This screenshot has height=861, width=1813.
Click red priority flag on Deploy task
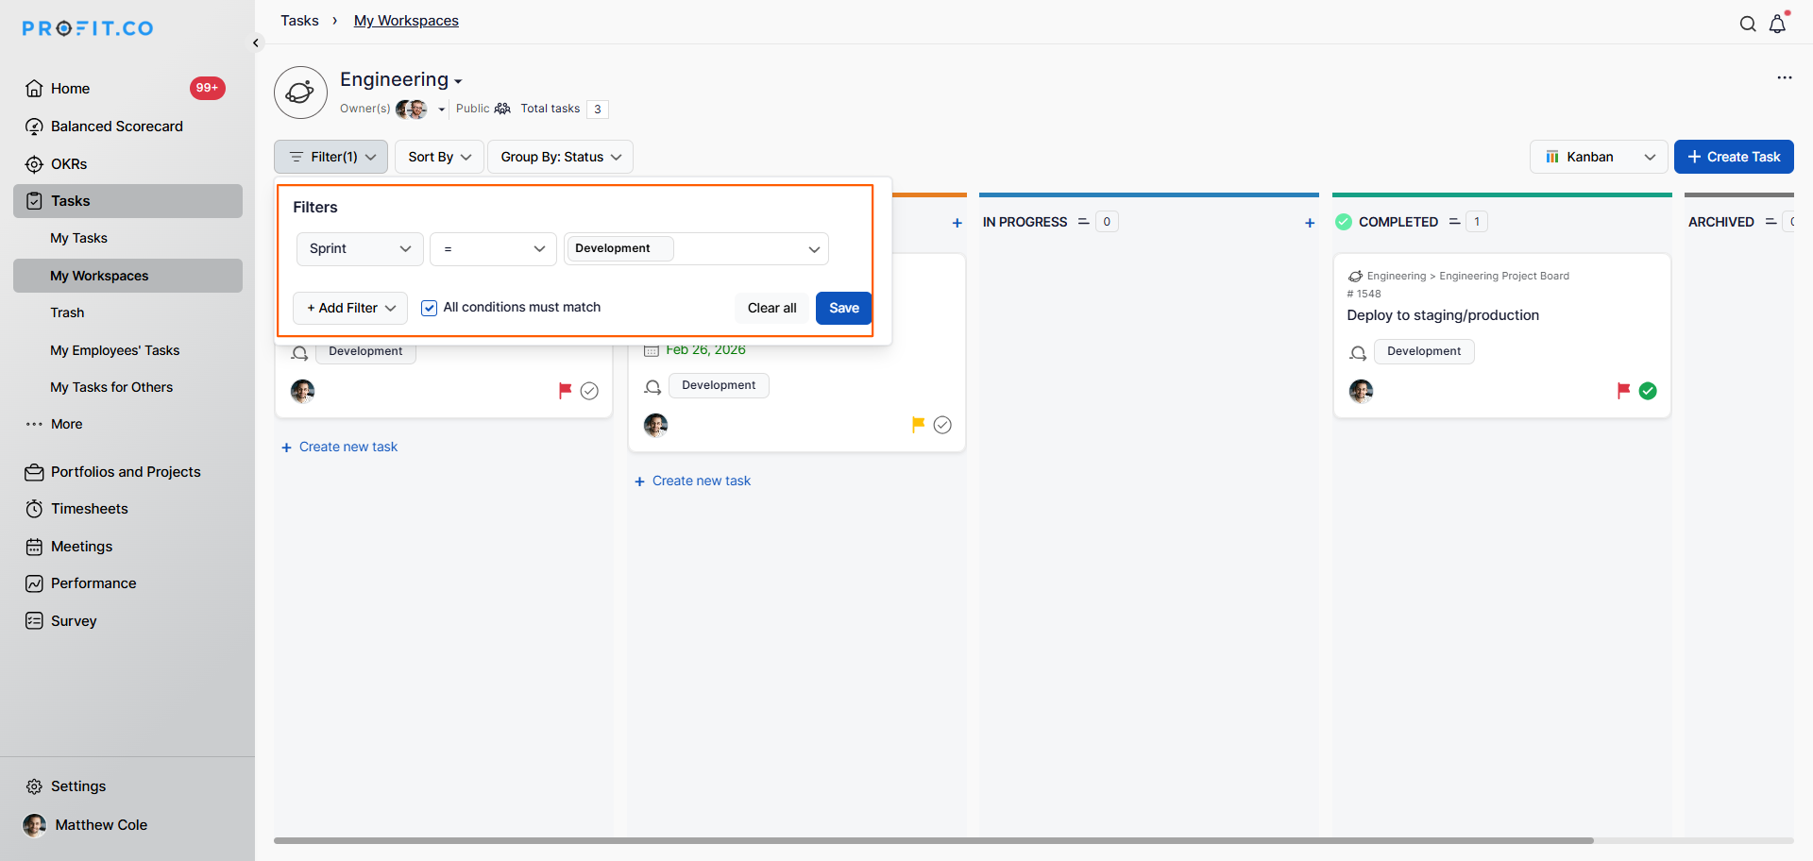1623,391
